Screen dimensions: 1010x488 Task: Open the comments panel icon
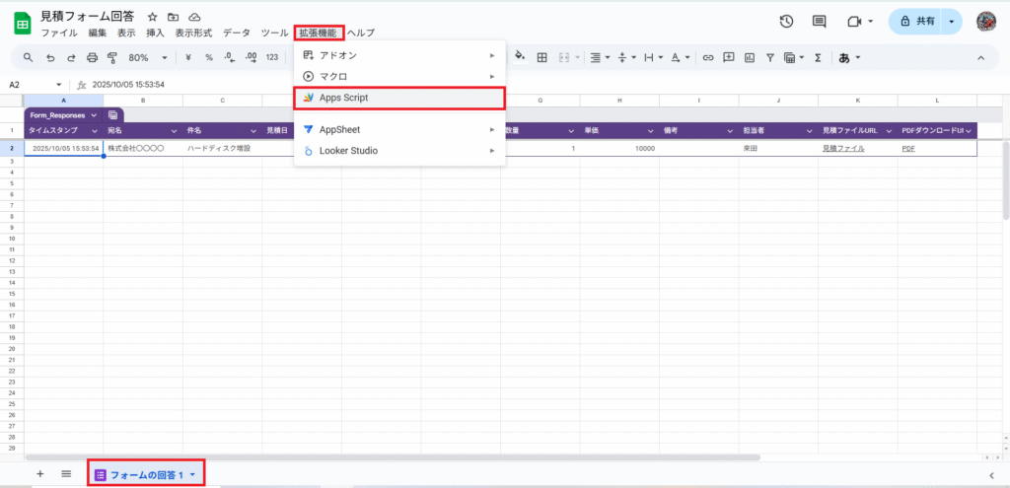coord(819,22)
